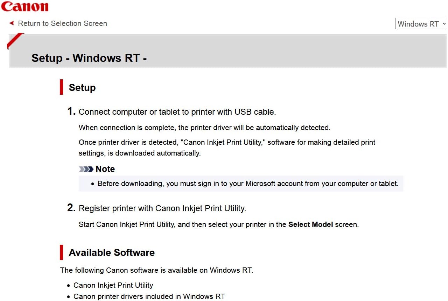Click the "Register printer" step text
Screen dimensions: 448x301
tap(162, 208)
